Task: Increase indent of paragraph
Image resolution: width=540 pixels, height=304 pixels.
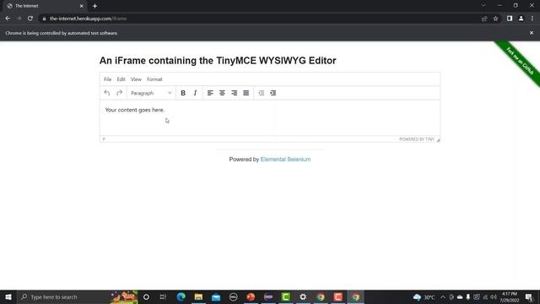Action: point(273,93)
